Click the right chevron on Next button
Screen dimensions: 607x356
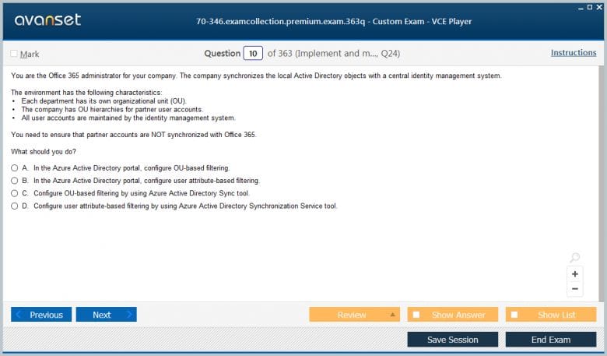(x=129, y=315)
